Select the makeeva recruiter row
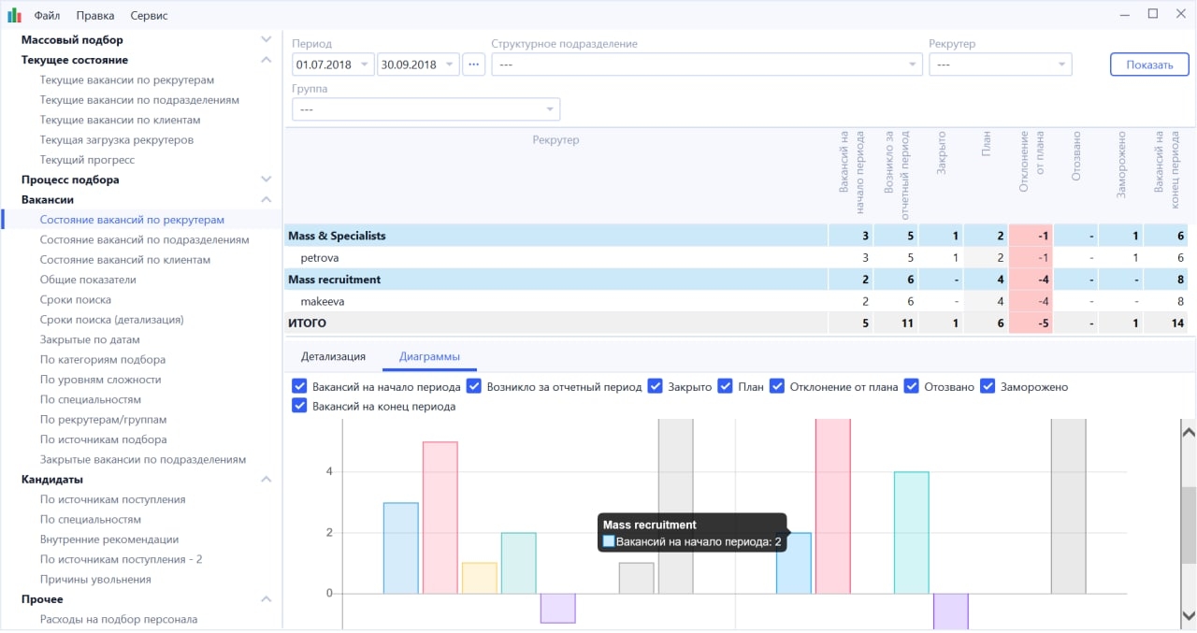 (x=737, y=301)
